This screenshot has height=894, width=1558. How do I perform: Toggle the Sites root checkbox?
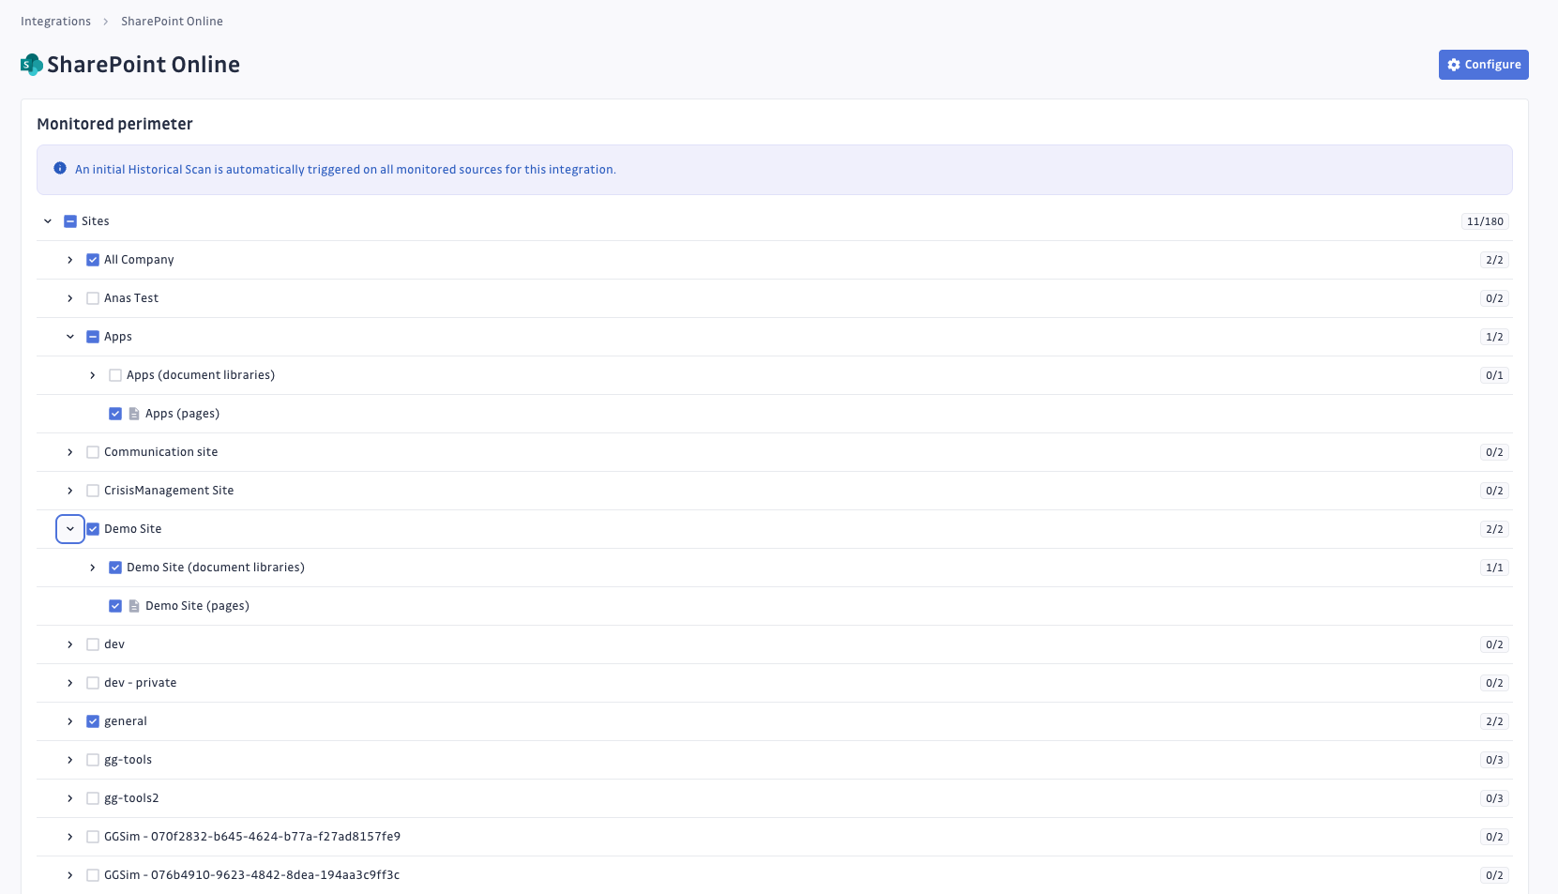pyautogui.click(x=70, y=221)
